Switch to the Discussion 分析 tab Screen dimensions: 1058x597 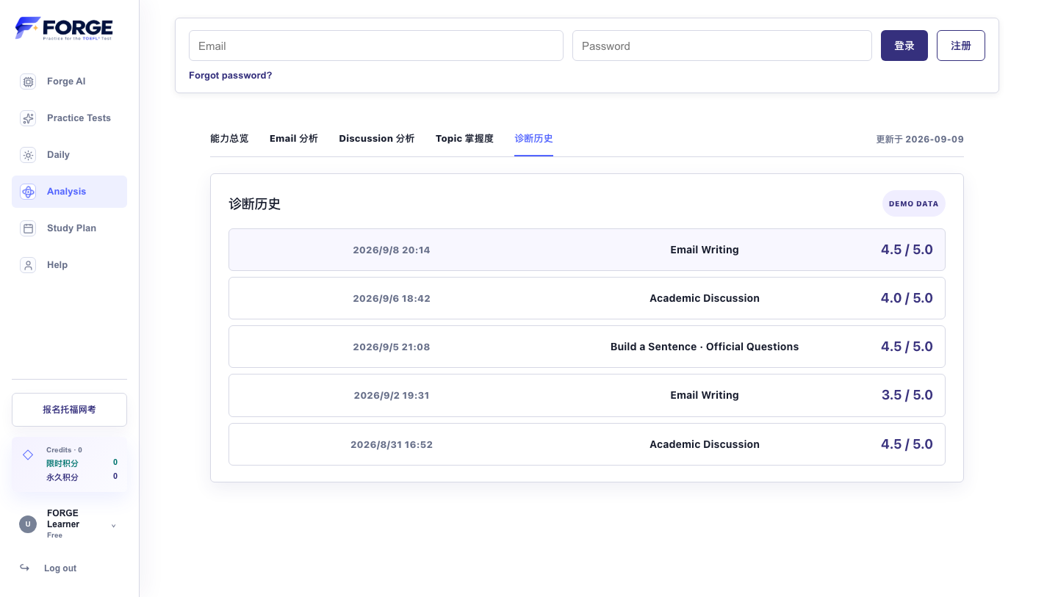(377, 138)
